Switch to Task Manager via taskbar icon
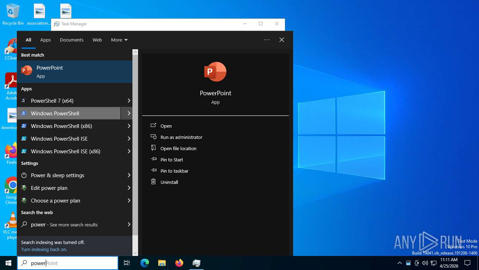This screenshot has height=270, width=479. click(x=197, y=263)
